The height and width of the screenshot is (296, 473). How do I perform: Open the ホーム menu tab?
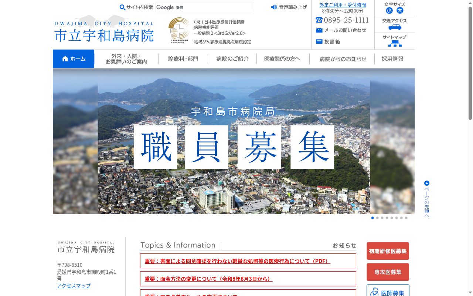[74, 59]
